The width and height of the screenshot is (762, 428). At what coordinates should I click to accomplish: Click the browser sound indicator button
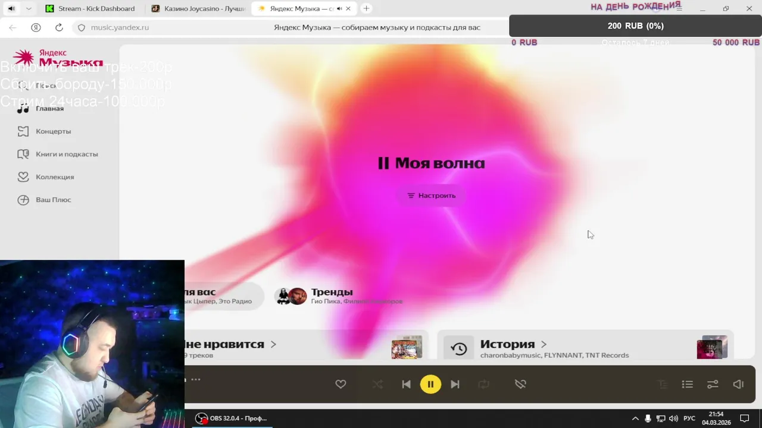pyautogui.click(x=11, y=8)
